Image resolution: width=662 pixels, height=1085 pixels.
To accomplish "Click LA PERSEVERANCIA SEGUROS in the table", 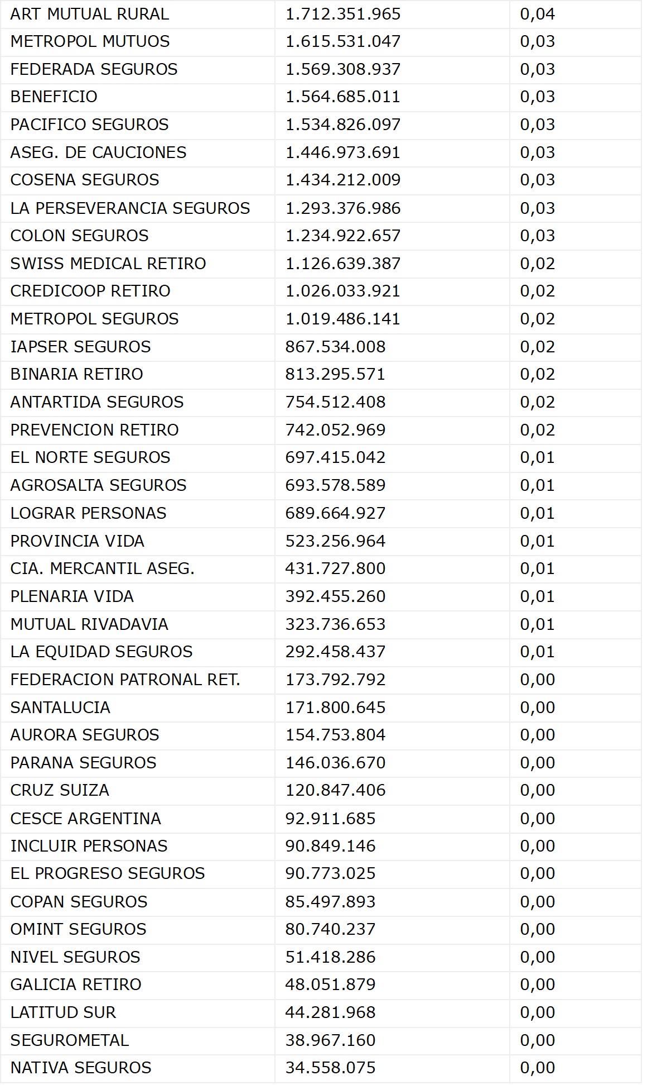I will pos(130,208).
